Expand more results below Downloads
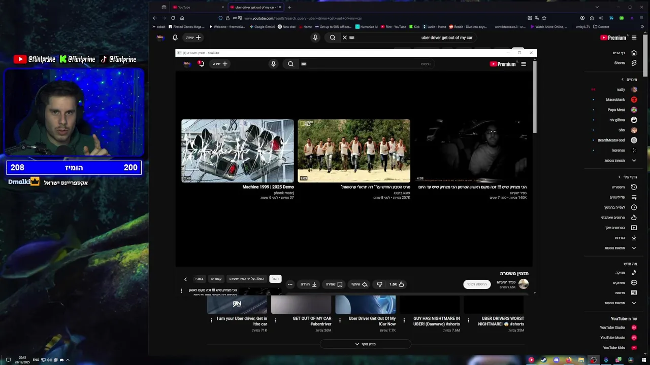The width and height of the screenshot is (650, 365). [x=620, y=248]
